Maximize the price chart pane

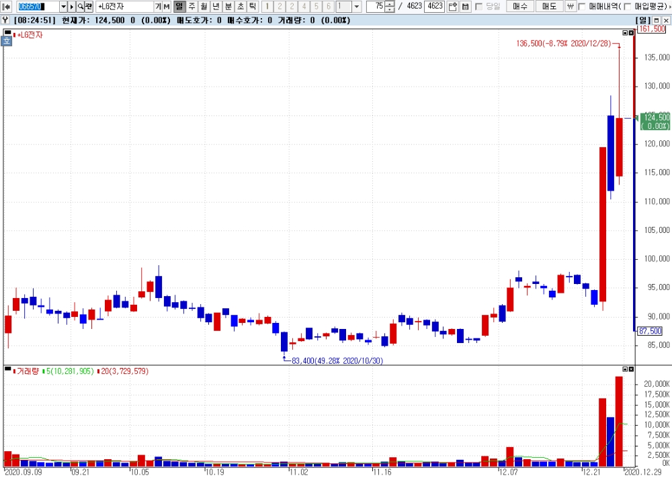tap(625, 33)
